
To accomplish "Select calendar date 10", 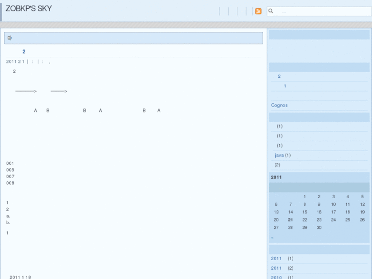I will click(333, 204).
